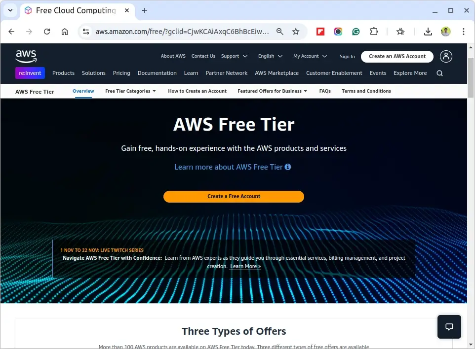
Task: Switch to the FAQs tab
Action: coord(325,91)
